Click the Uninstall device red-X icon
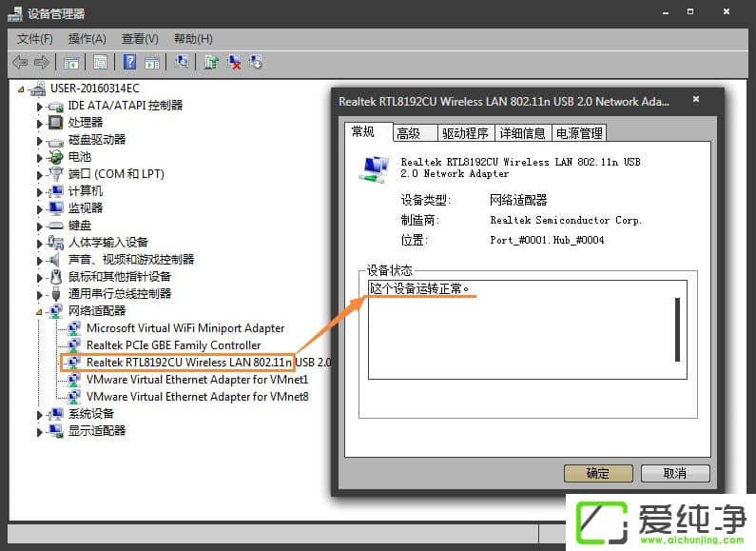This screenshot has height=551, width=756. tap(234, 63)
